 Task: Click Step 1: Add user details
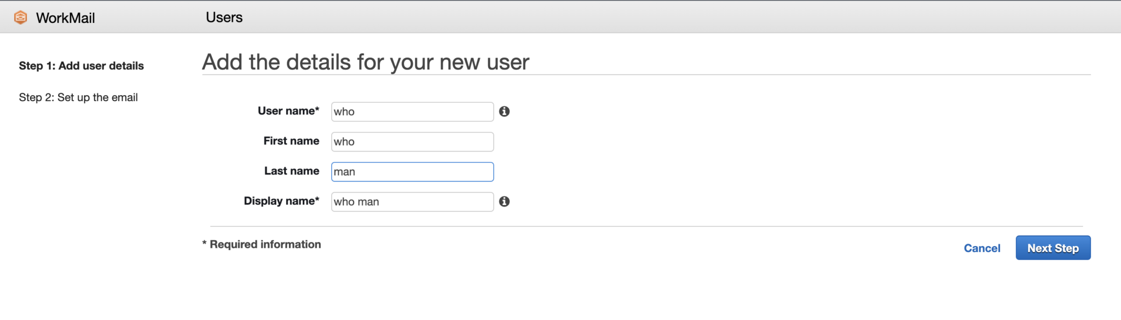[x=81, y=66]
